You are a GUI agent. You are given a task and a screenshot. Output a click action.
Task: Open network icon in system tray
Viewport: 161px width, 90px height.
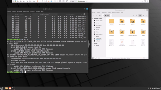tap(153, 88)
